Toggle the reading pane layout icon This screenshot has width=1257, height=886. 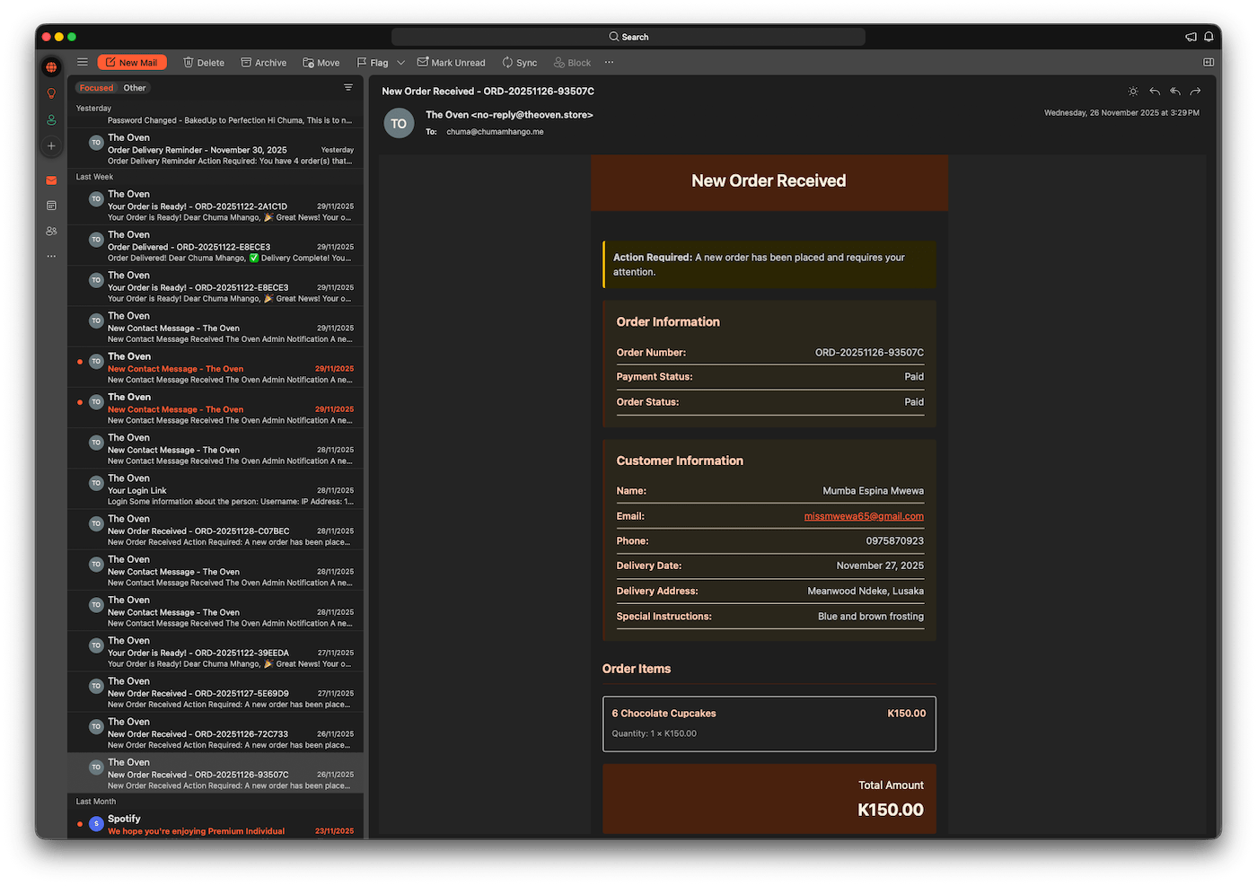[1209, 62]
